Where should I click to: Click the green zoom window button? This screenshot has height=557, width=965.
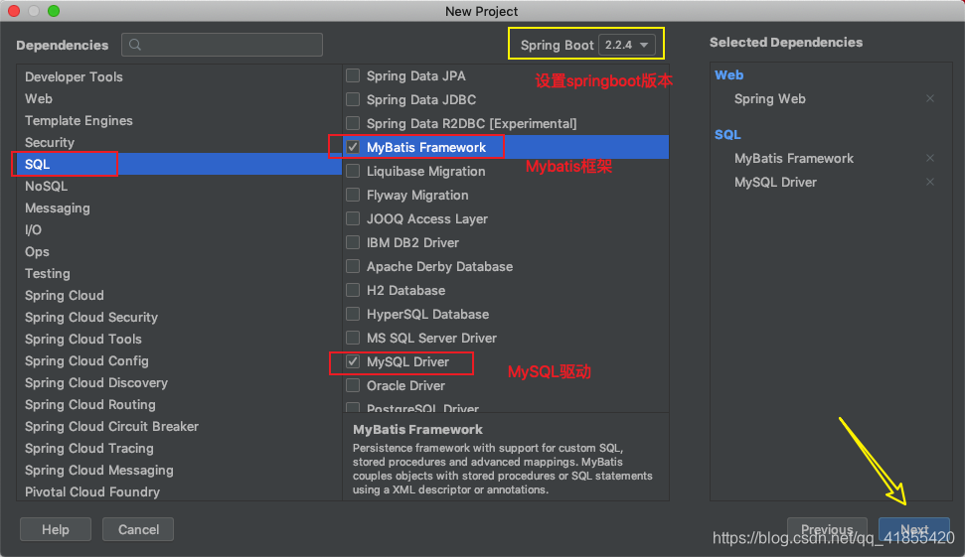click(54, 11)
